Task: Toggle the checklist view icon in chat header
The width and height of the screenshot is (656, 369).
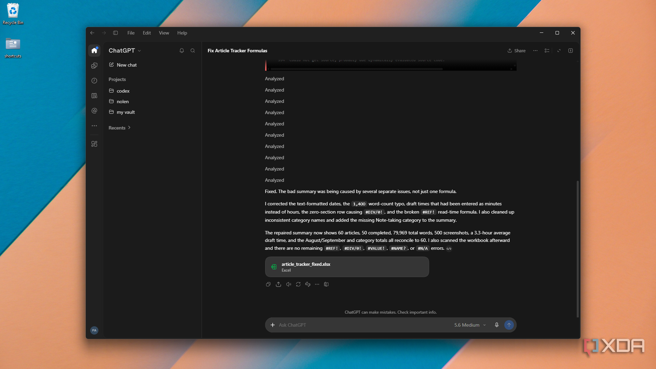Action: point(547,51)
